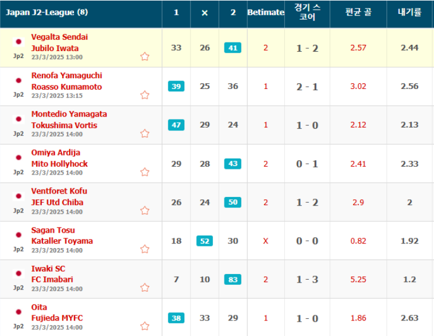This screenshot has height=336, width=434.
Task: Click Betimate pick X for Sagan Tosu
Action: click(266, 241)
